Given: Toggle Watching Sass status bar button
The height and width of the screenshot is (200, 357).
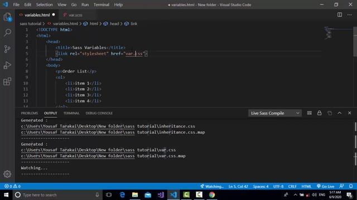Looking at the screenshot, I should click(x=212, y=186).
